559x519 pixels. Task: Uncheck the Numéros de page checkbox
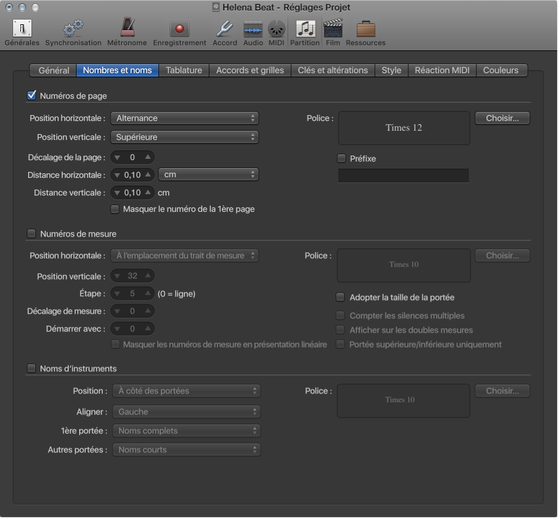pos(31,96)
